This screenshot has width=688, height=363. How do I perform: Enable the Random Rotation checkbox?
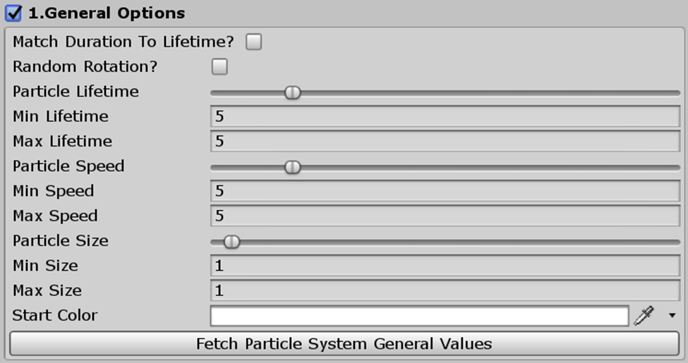(x=219, y=67)
